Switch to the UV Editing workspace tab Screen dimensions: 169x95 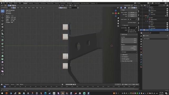point(43,3)
